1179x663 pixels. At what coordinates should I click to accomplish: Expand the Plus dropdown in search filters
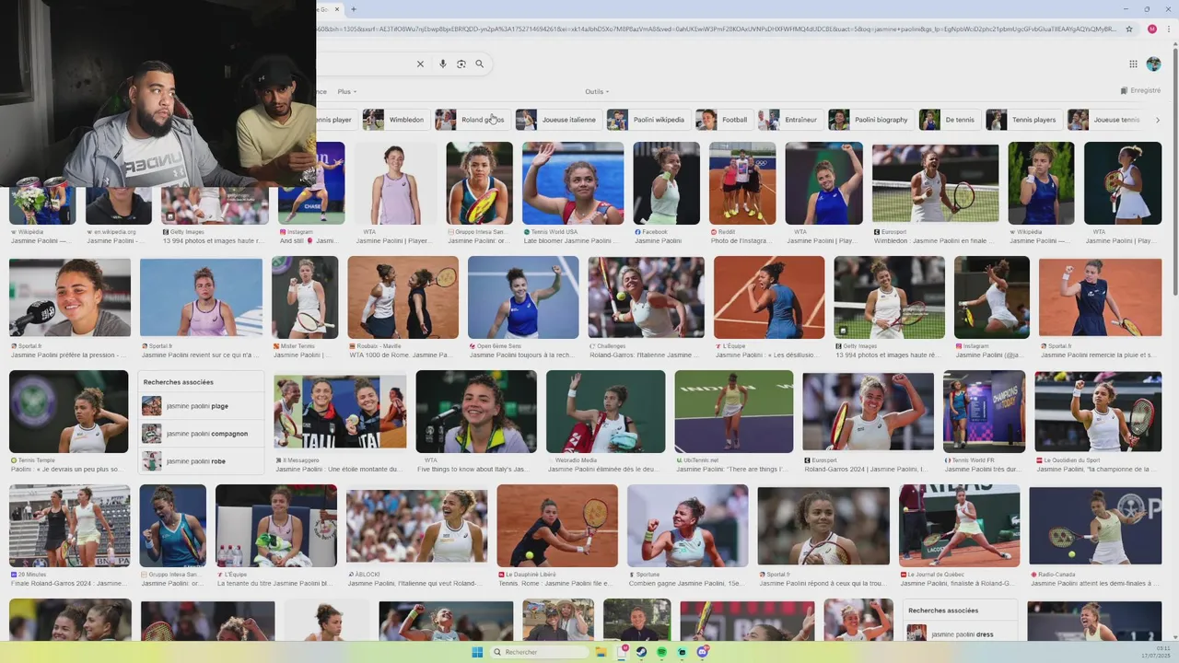click(x=346, y=91)
